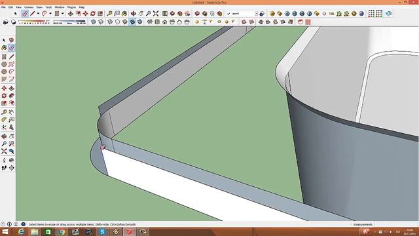Switch to Front house view
The image size is (419, 236).
click(164, 22)
